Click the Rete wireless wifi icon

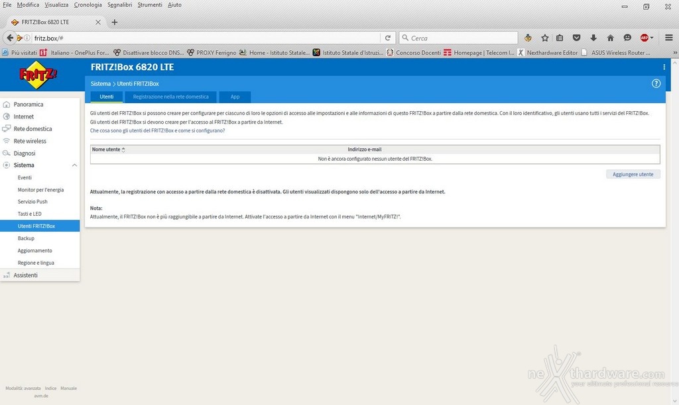[x=7, y=141]
